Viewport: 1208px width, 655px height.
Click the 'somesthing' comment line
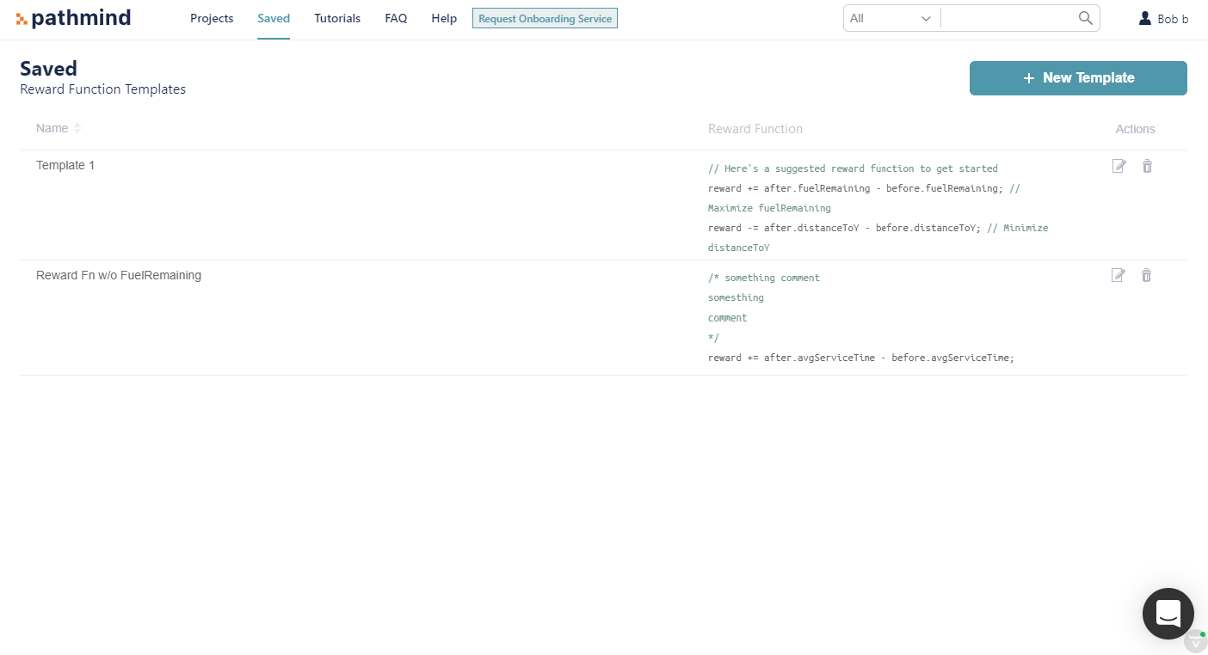pyautogui.click(x=736, y=297)
